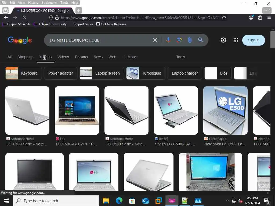Screen dimensions: 275x206
Task: Close the LG NOTEBOOK PC E500 tab
Action: coord(68,10)
